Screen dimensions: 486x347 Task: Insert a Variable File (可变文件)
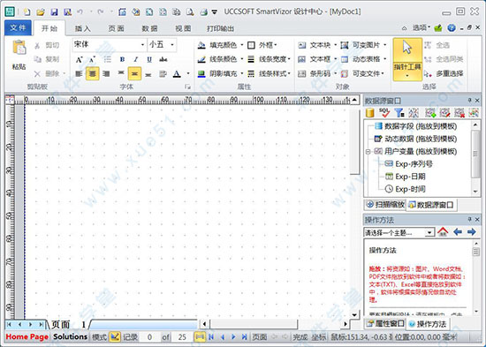pyautogui.click(x=362, y=74)
